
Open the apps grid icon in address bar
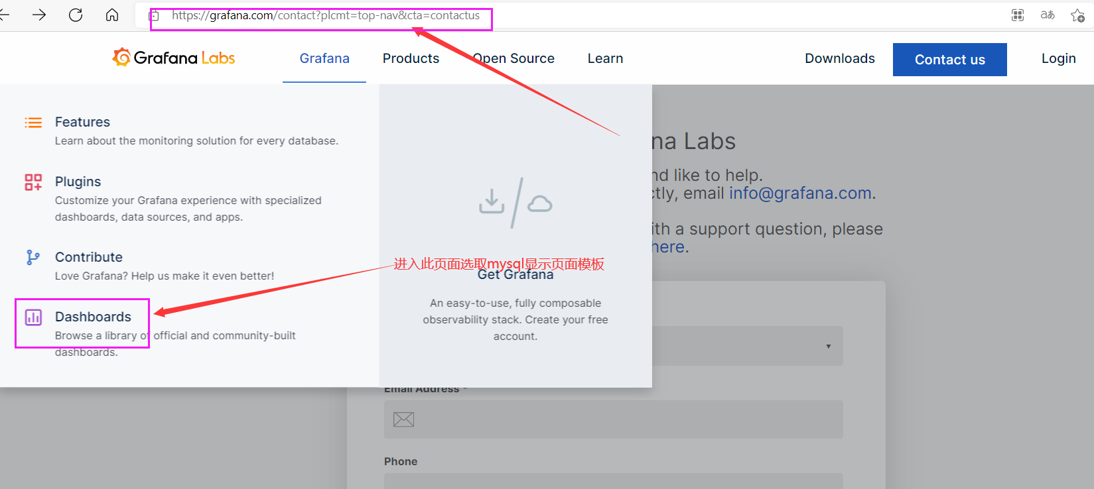pos(1018,15)
